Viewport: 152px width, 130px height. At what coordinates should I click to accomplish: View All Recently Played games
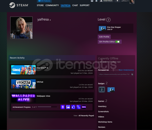click(86, 116)
